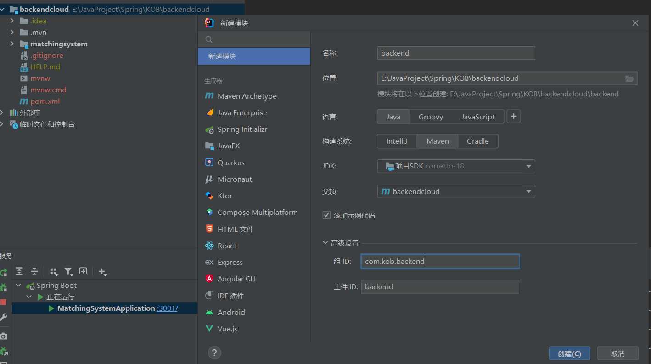Image resolution: width=651 pixels, height=364 pixels.
Task: Add a service with the plus icon
Action: 102,272
